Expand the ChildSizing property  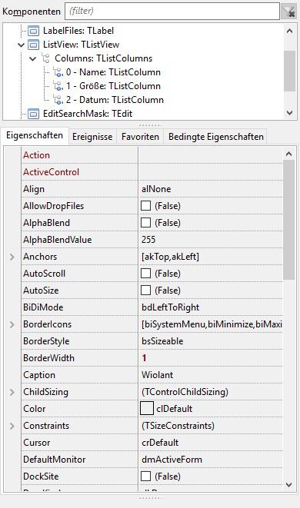[x=12, y=392]
